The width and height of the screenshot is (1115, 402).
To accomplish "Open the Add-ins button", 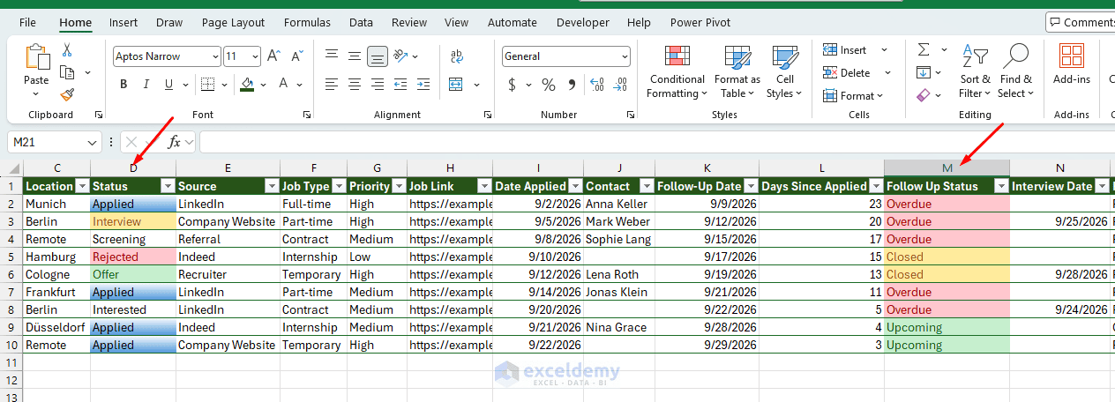I will point(1072,64).
